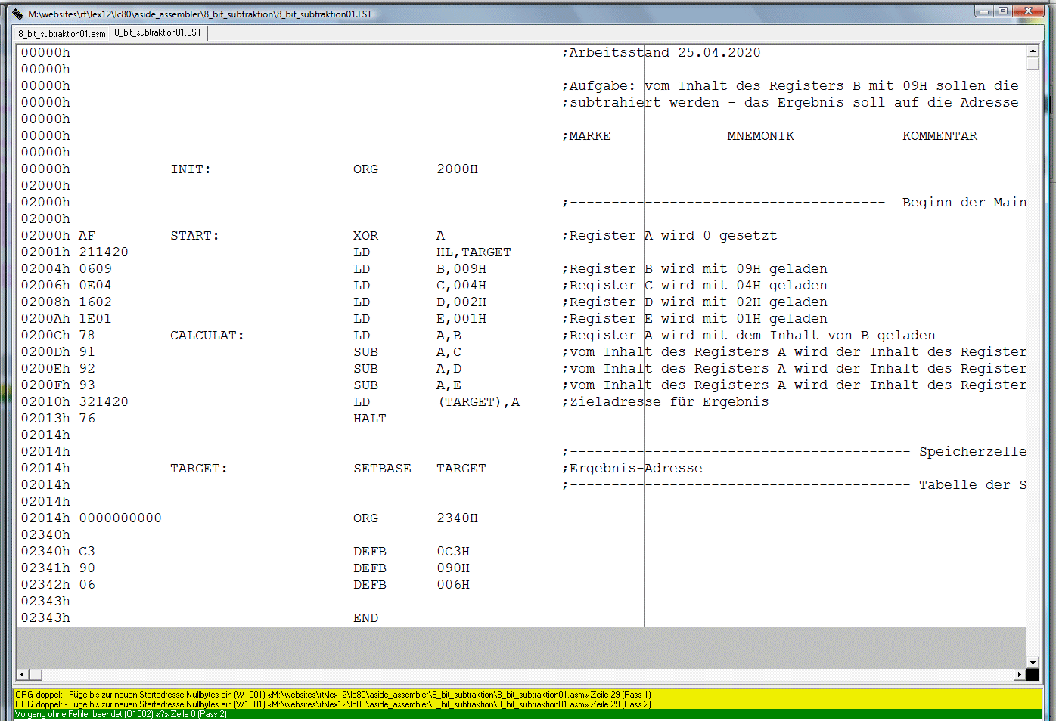Click the vertical scrollbar down arrow
This screenshot has width=1056, height=721.
[x=1033, y=662]
